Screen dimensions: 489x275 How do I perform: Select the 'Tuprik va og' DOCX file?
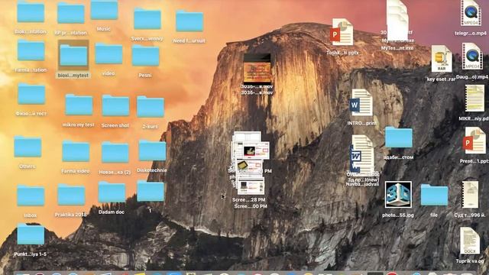coord(470,241)
